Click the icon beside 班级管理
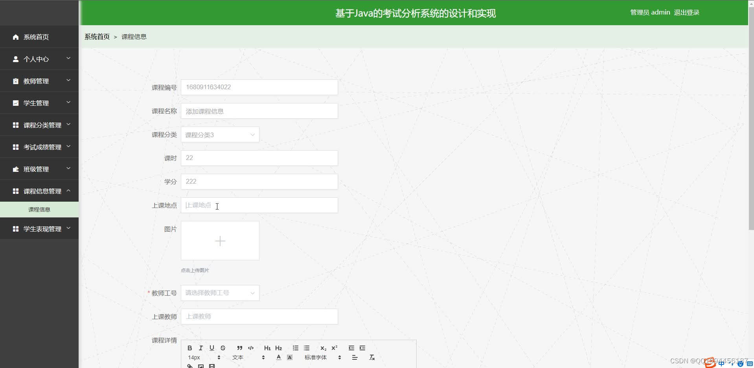 point(16,169)
